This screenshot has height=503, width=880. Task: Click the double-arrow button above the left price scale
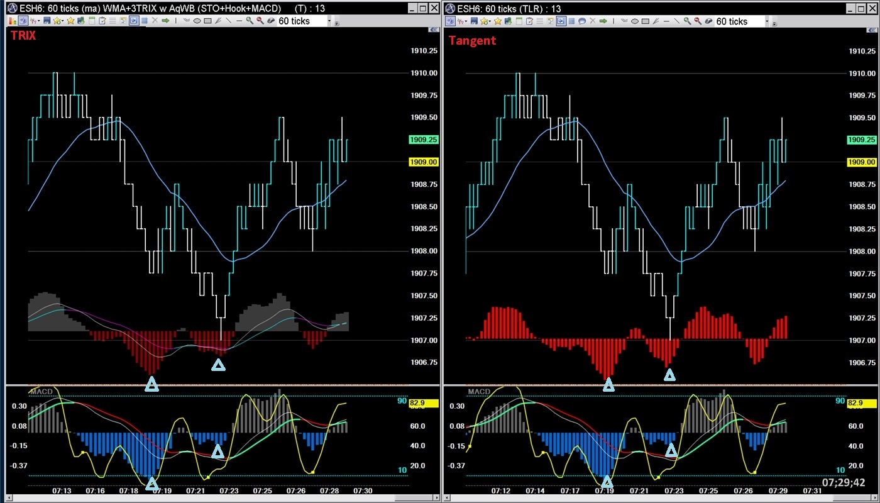click(x=432, y=28)
